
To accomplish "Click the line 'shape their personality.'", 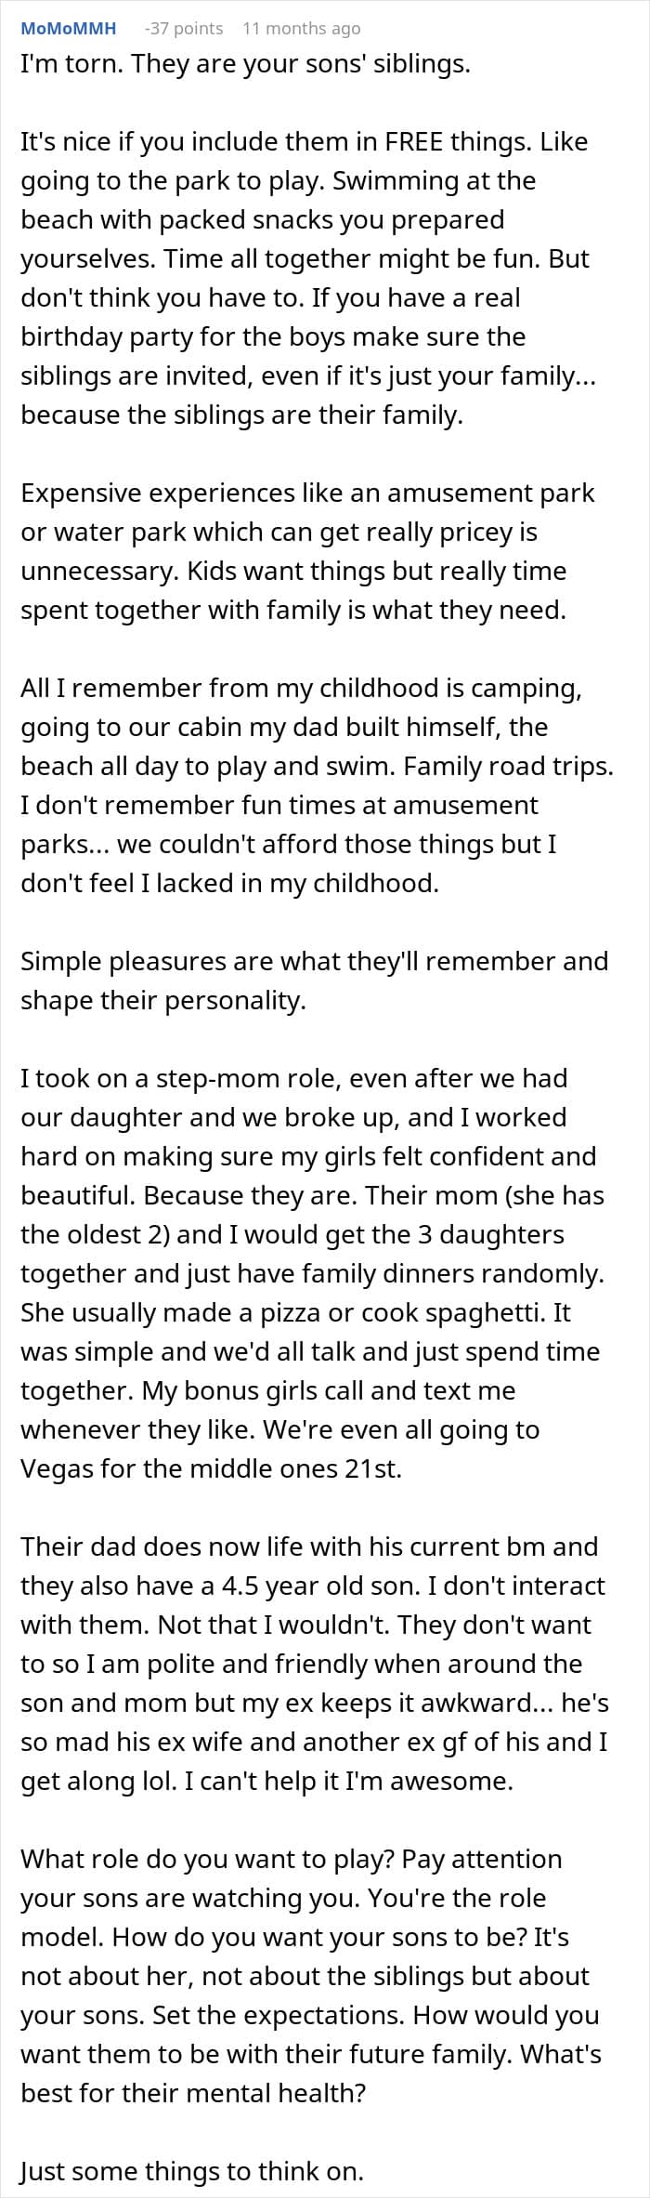I will 163,1001.
